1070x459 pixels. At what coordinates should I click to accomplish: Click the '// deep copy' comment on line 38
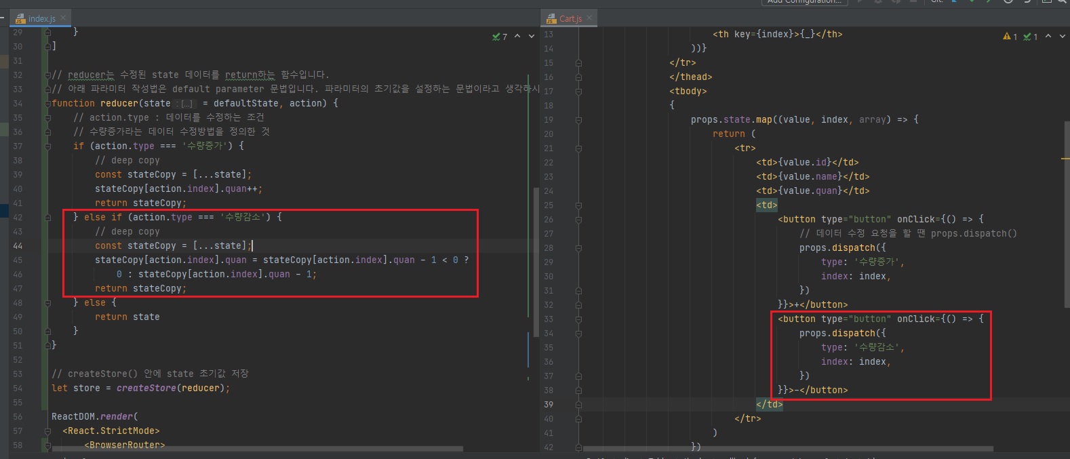coord(127,161)
